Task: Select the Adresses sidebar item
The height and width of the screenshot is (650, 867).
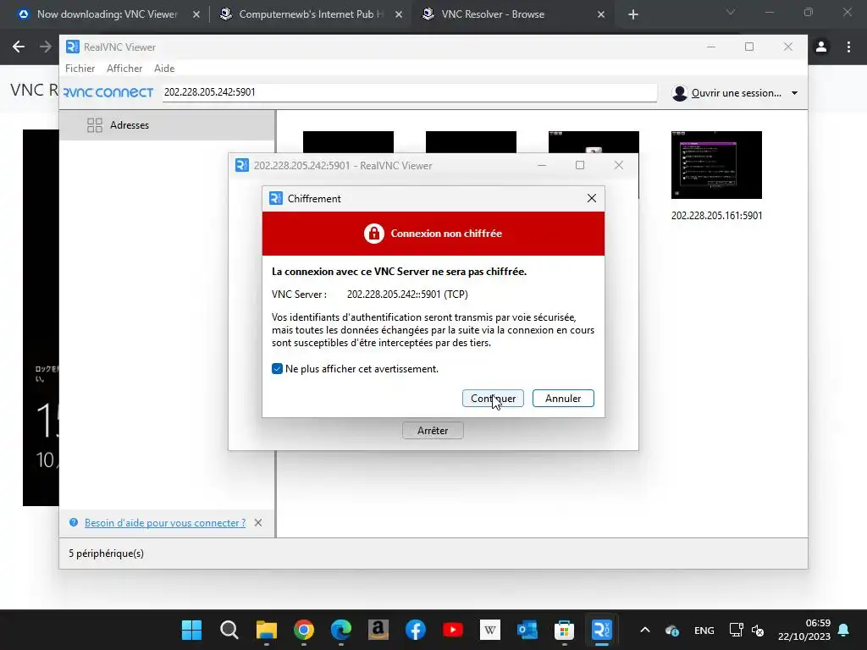Action: point(167,125)
